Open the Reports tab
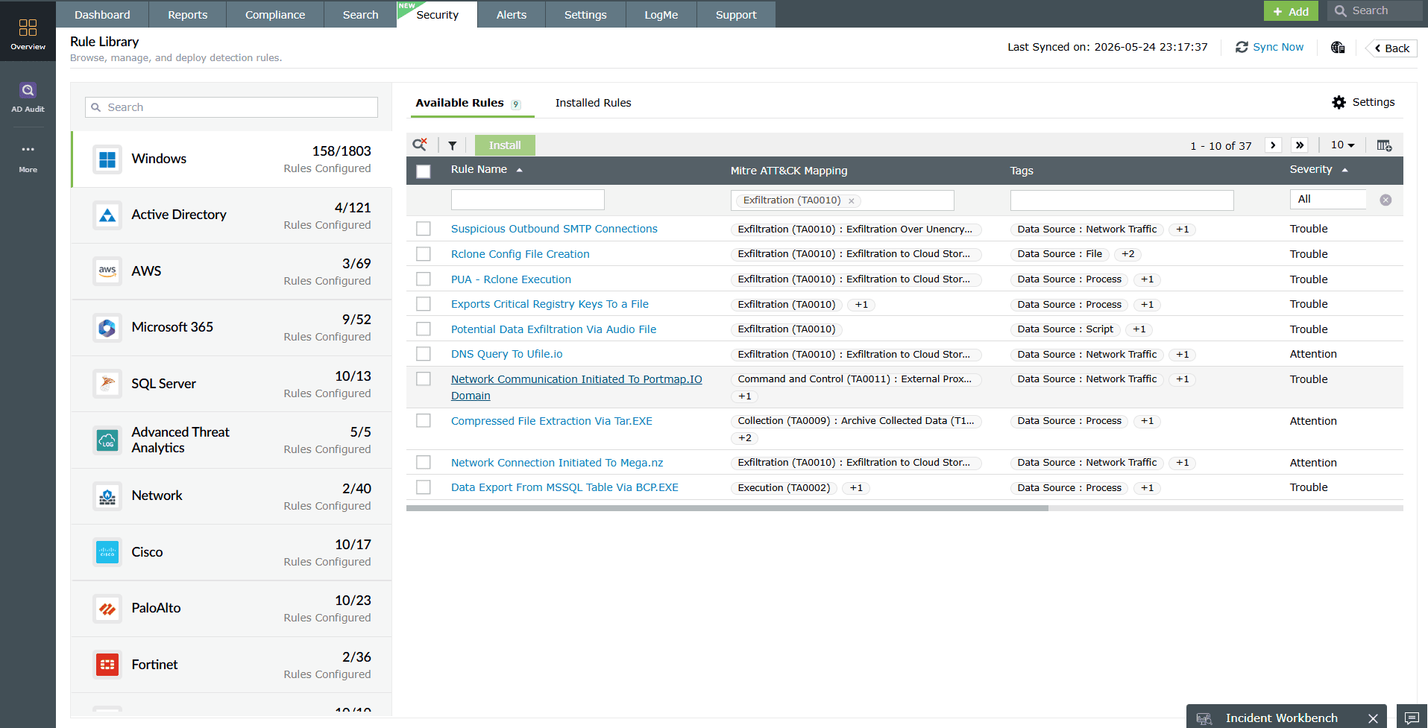The height and width of the screenshot is (728, 1428). point(188,14)
